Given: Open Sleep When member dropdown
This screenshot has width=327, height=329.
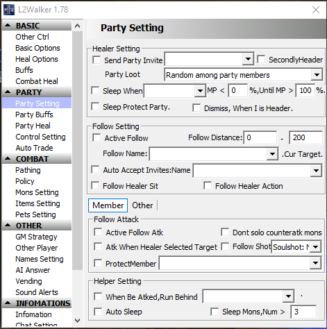Looking at the screenshot, I should [200, 90].
